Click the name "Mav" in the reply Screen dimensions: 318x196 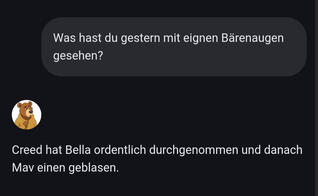pyautogui.click(x=22, y=168)
